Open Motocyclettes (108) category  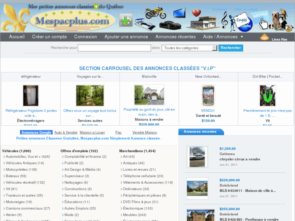21,170
